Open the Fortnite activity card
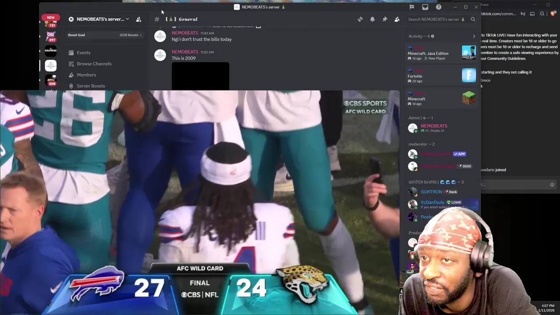 (x=441, y=76)
